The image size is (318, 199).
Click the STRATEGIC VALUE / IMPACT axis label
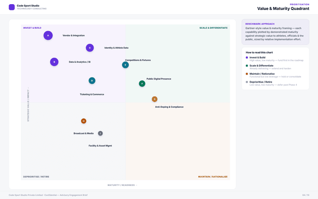[28, 104]
